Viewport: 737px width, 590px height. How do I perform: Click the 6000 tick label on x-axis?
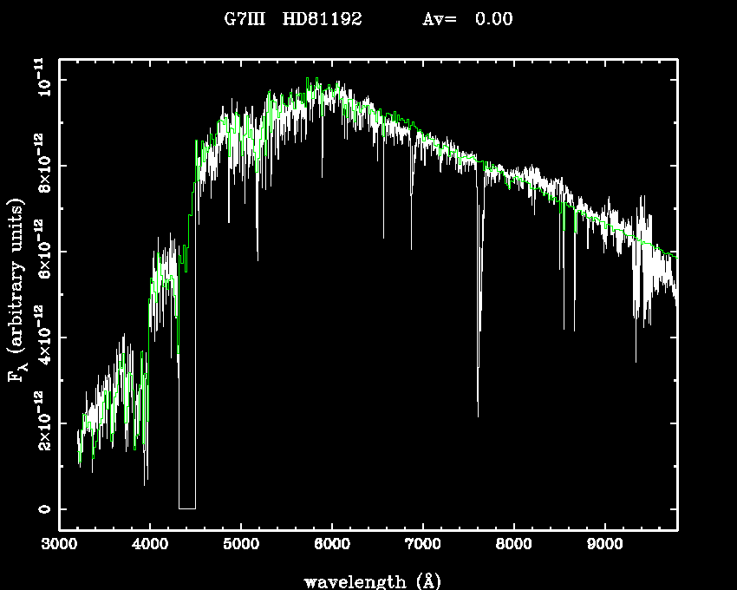(x=332, y=547)
